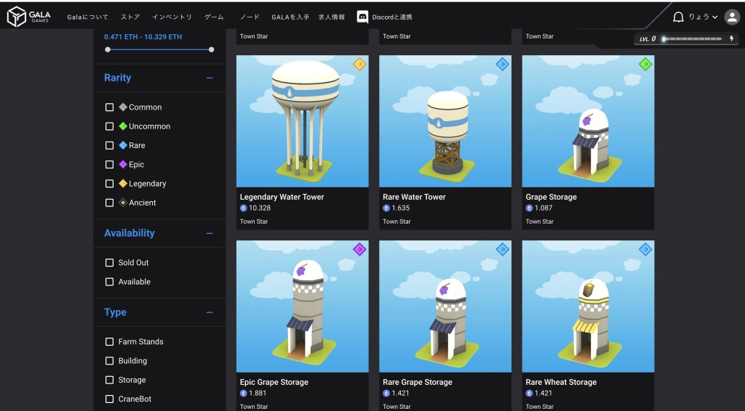This screenshot has height=411, width=745.
Task: Open the 求人情報 menu item
Action: (332, 17)
